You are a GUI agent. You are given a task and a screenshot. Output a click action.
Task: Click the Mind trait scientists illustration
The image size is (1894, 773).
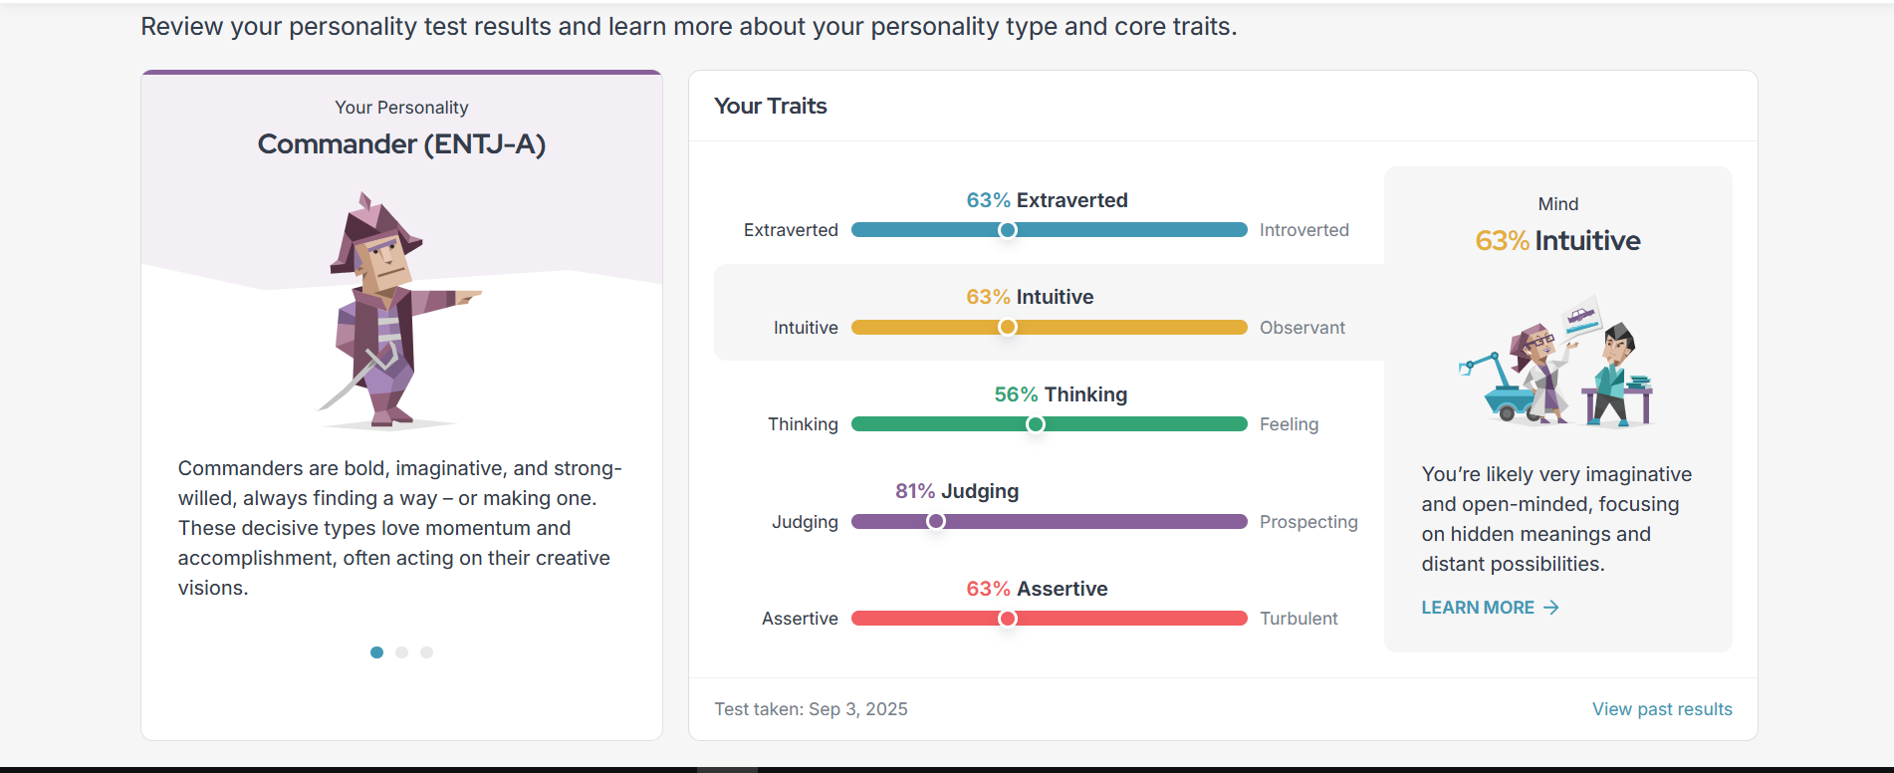pos(1556,363)
